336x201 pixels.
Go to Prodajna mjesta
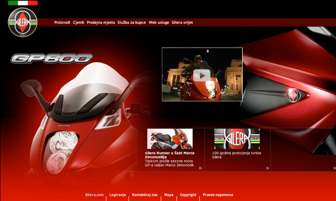[x=101, y=22]
